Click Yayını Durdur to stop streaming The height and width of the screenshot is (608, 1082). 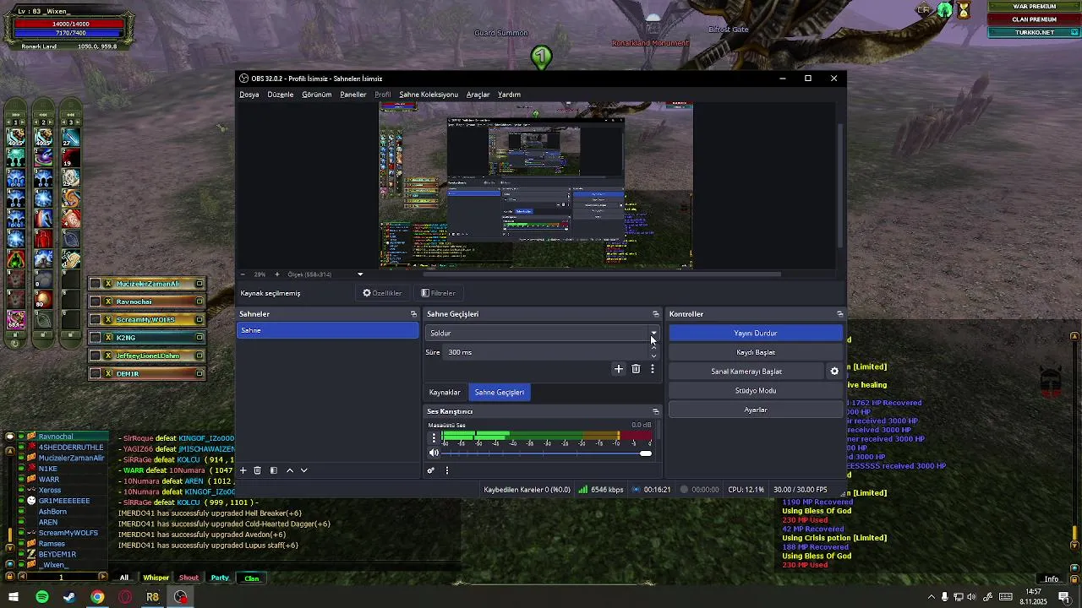coord(756,334)
